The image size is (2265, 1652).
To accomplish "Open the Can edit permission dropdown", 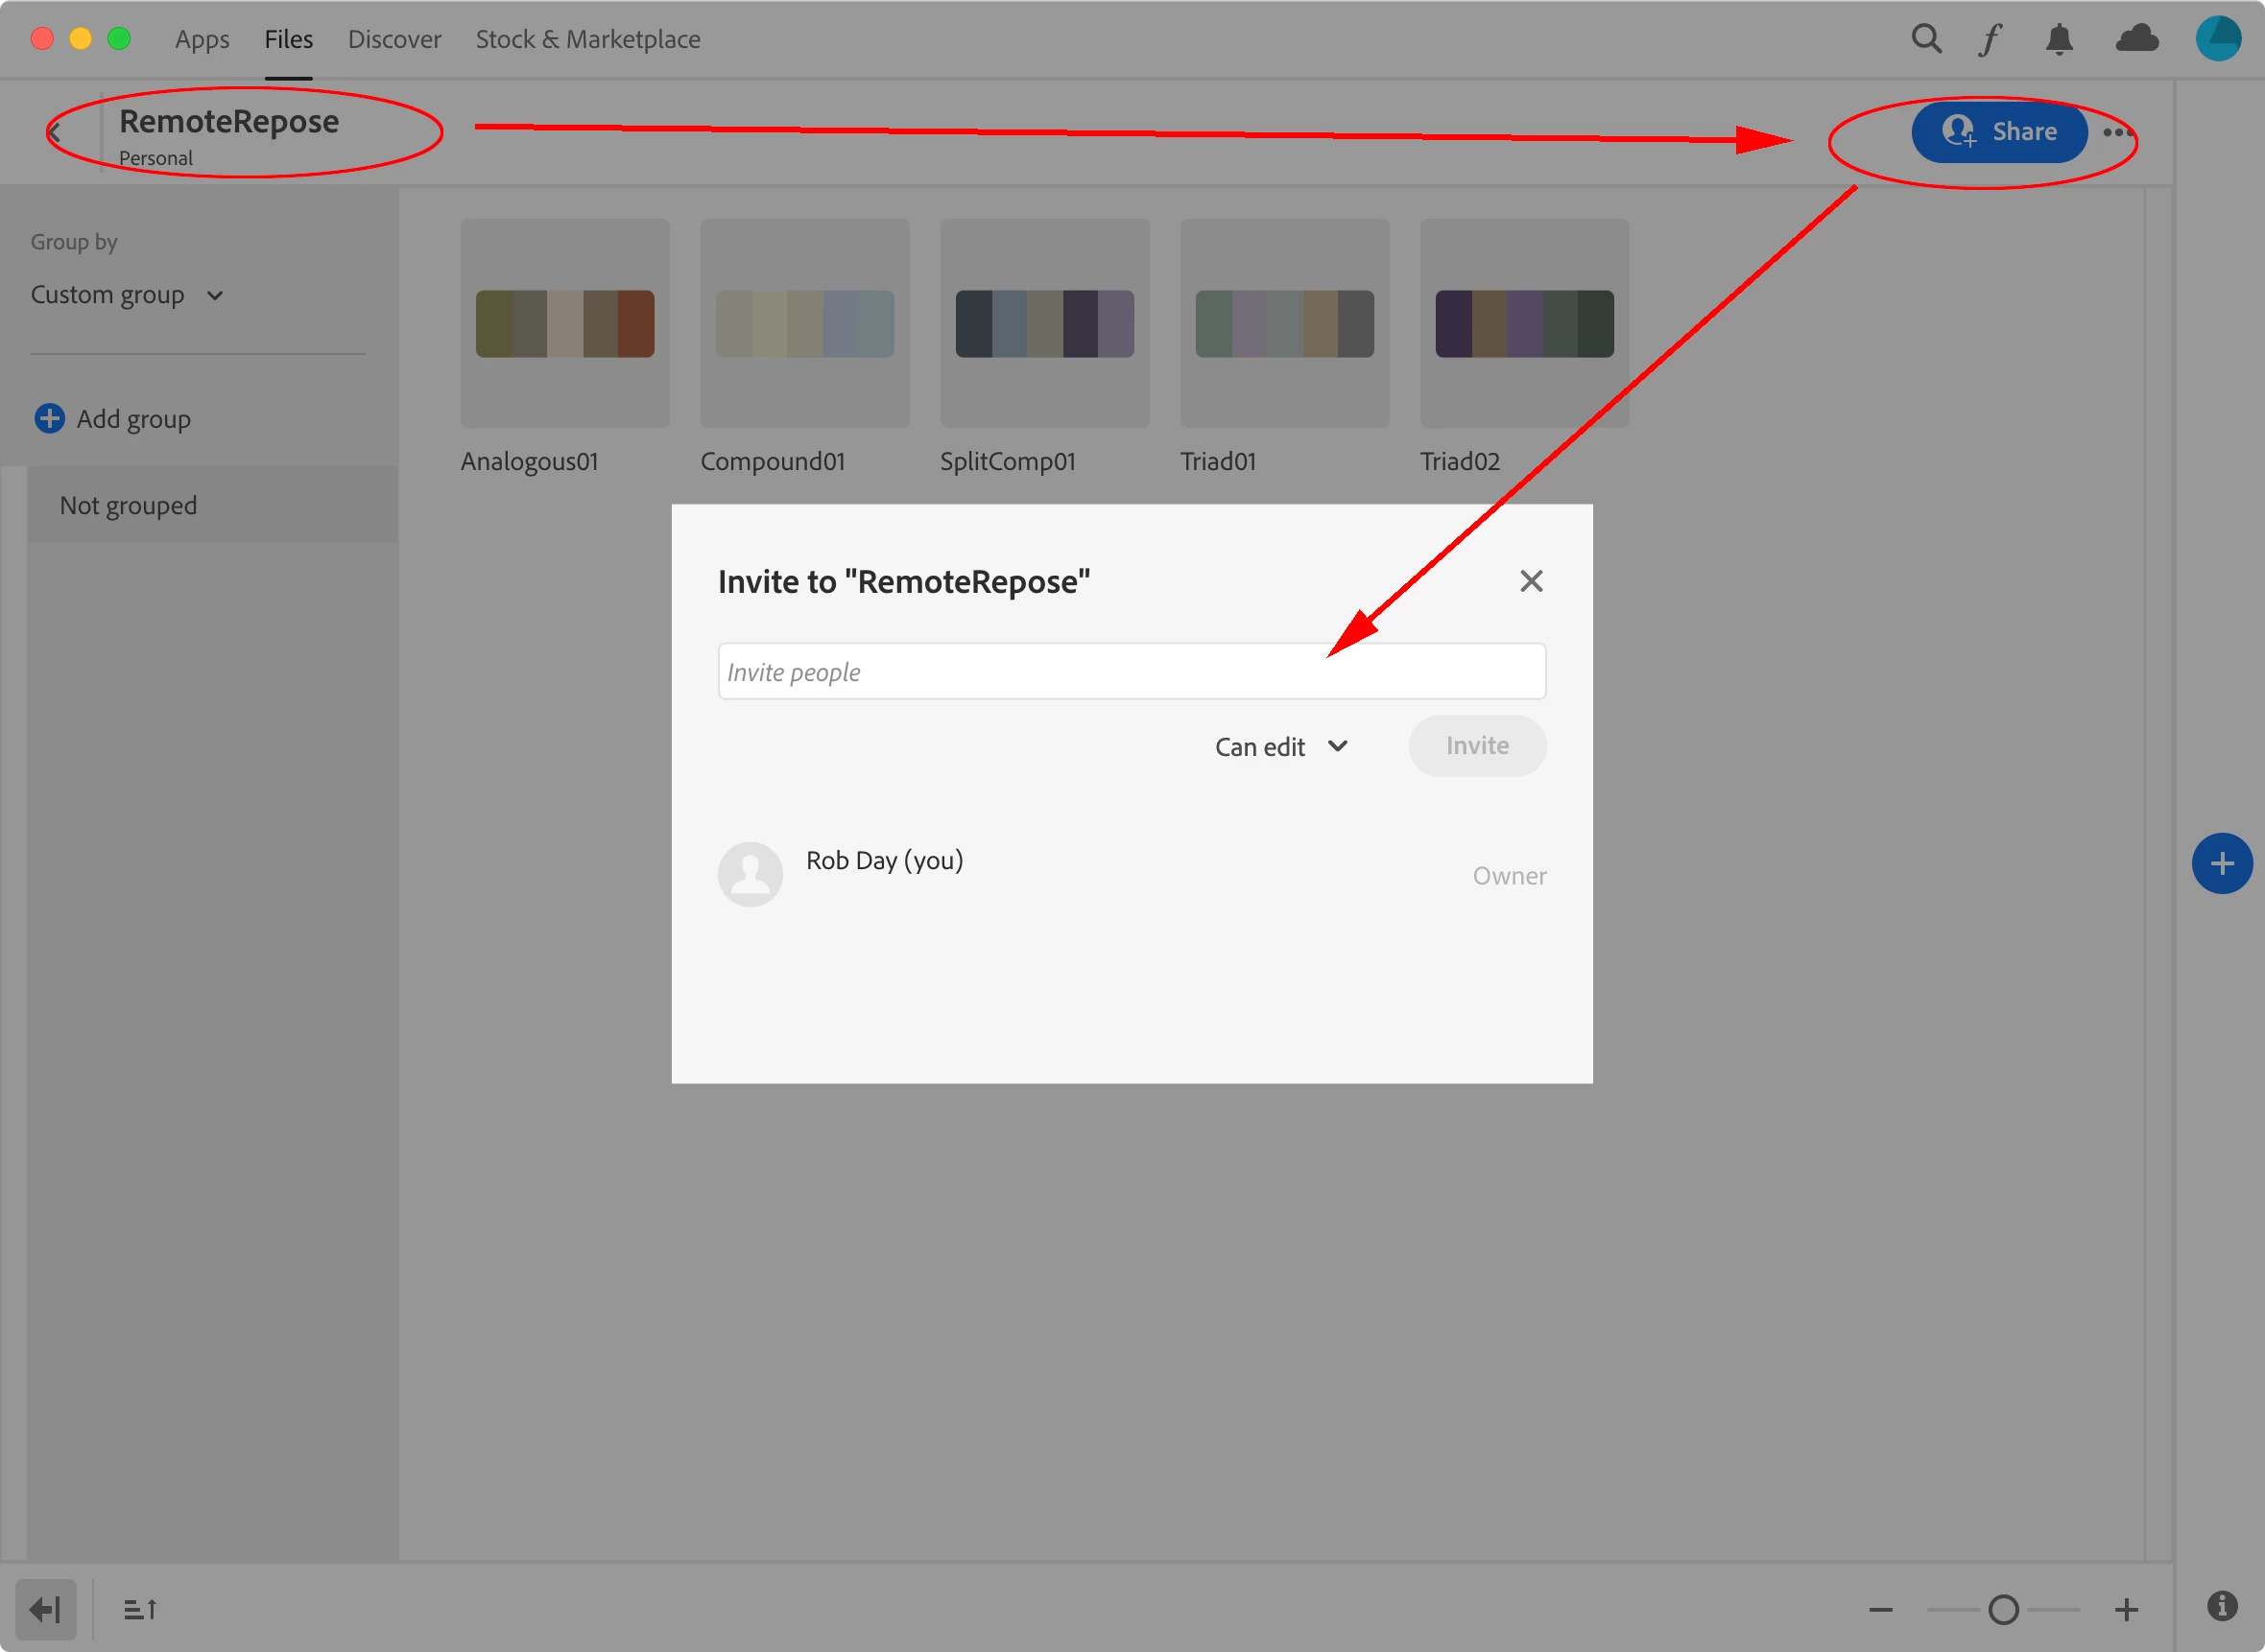I will coord(1280,746).
